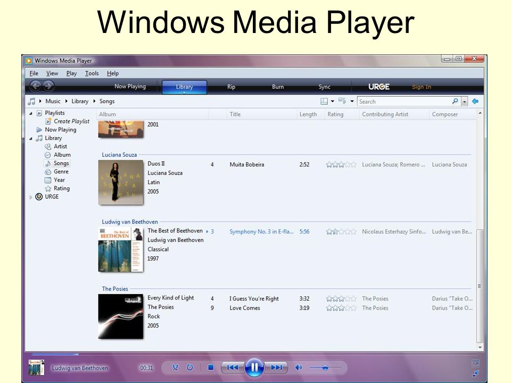The width and height of the screenshot is (511, 383).
Task: Mute the volume speaker icon
Action: point(298,368)
